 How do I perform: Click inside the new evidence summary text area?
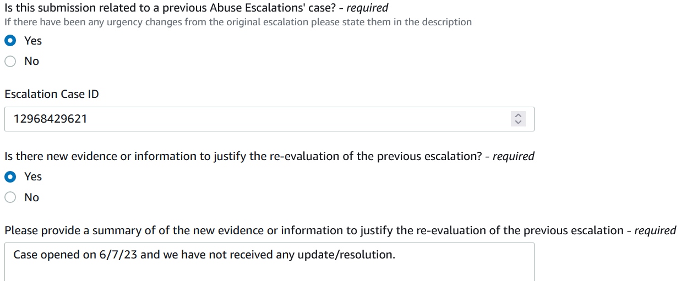269,262
